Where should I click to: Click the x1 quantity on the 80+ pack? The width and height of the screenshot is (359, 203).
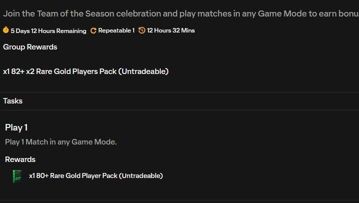click(32, 176)
